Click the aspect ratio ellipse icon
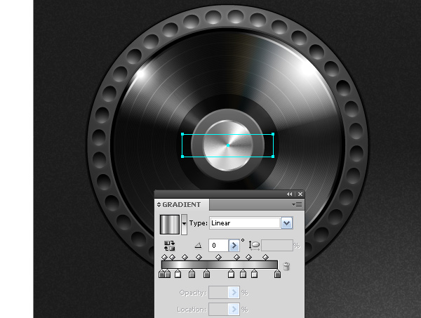The image size is (421, 318). point(254,246)
